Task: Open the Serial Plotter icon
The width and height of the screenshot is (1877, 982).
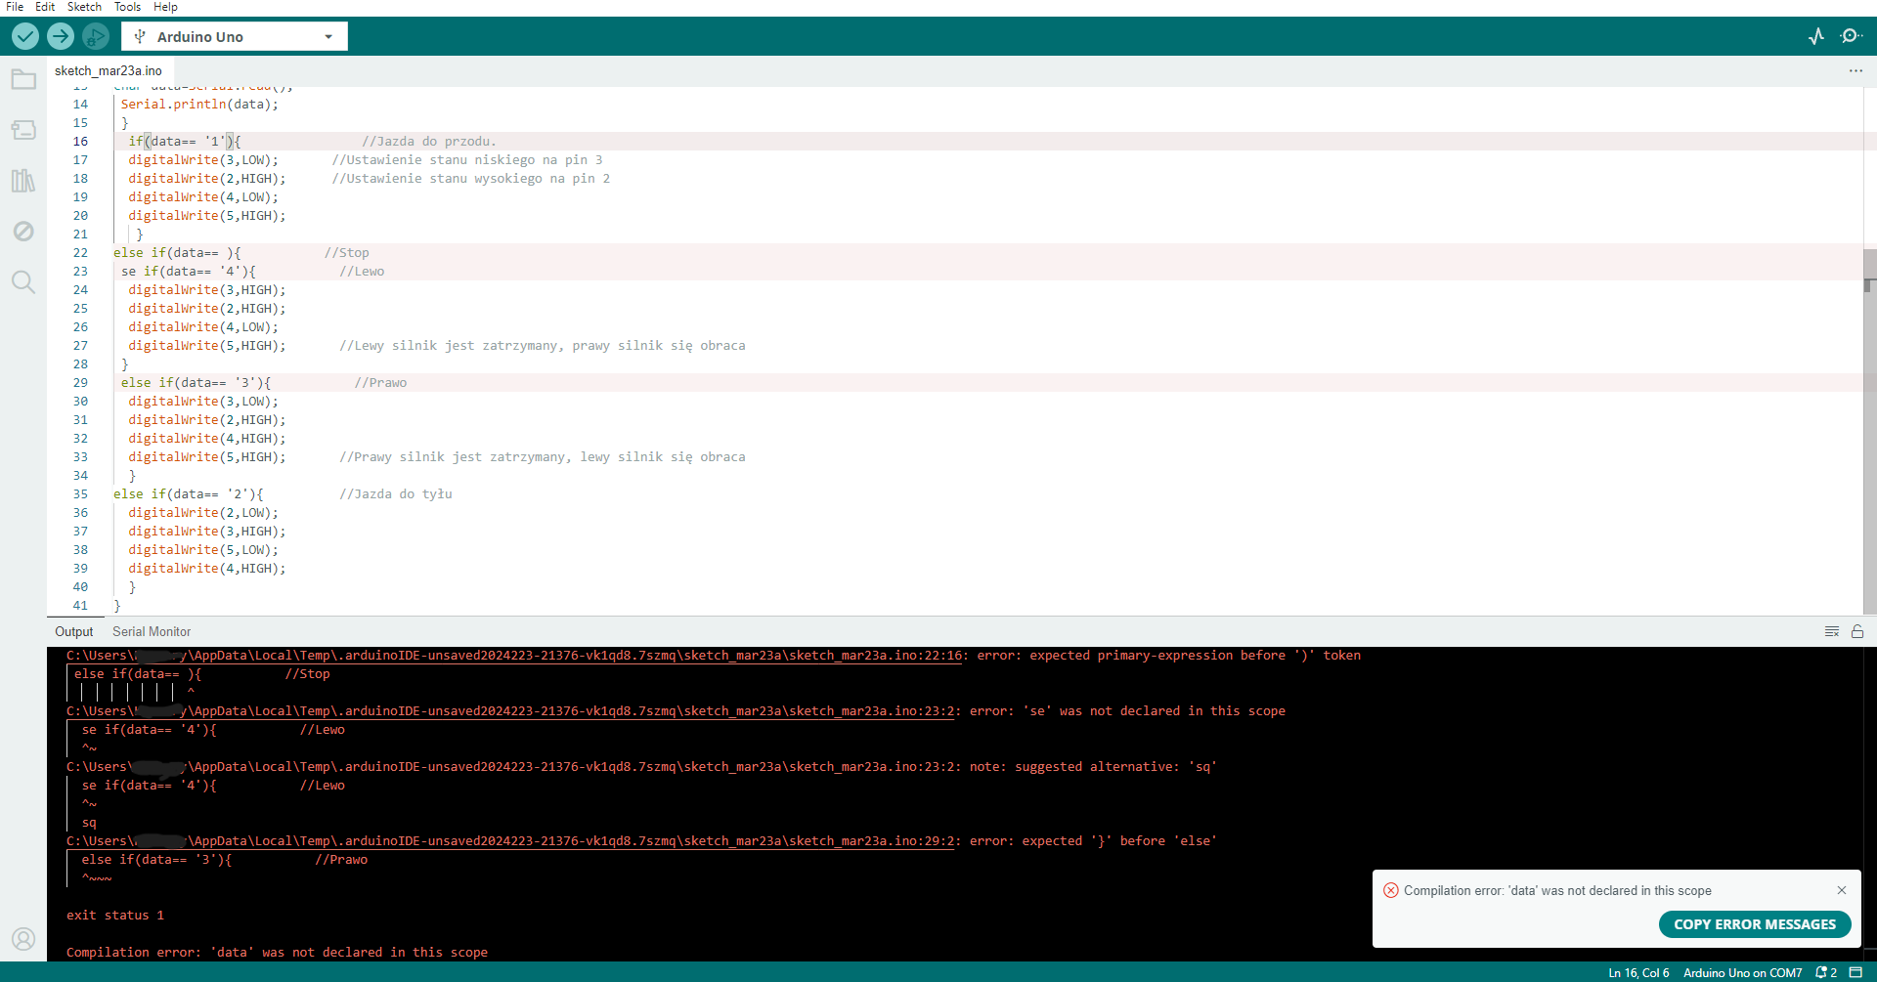Action: tap(1816, 36)
